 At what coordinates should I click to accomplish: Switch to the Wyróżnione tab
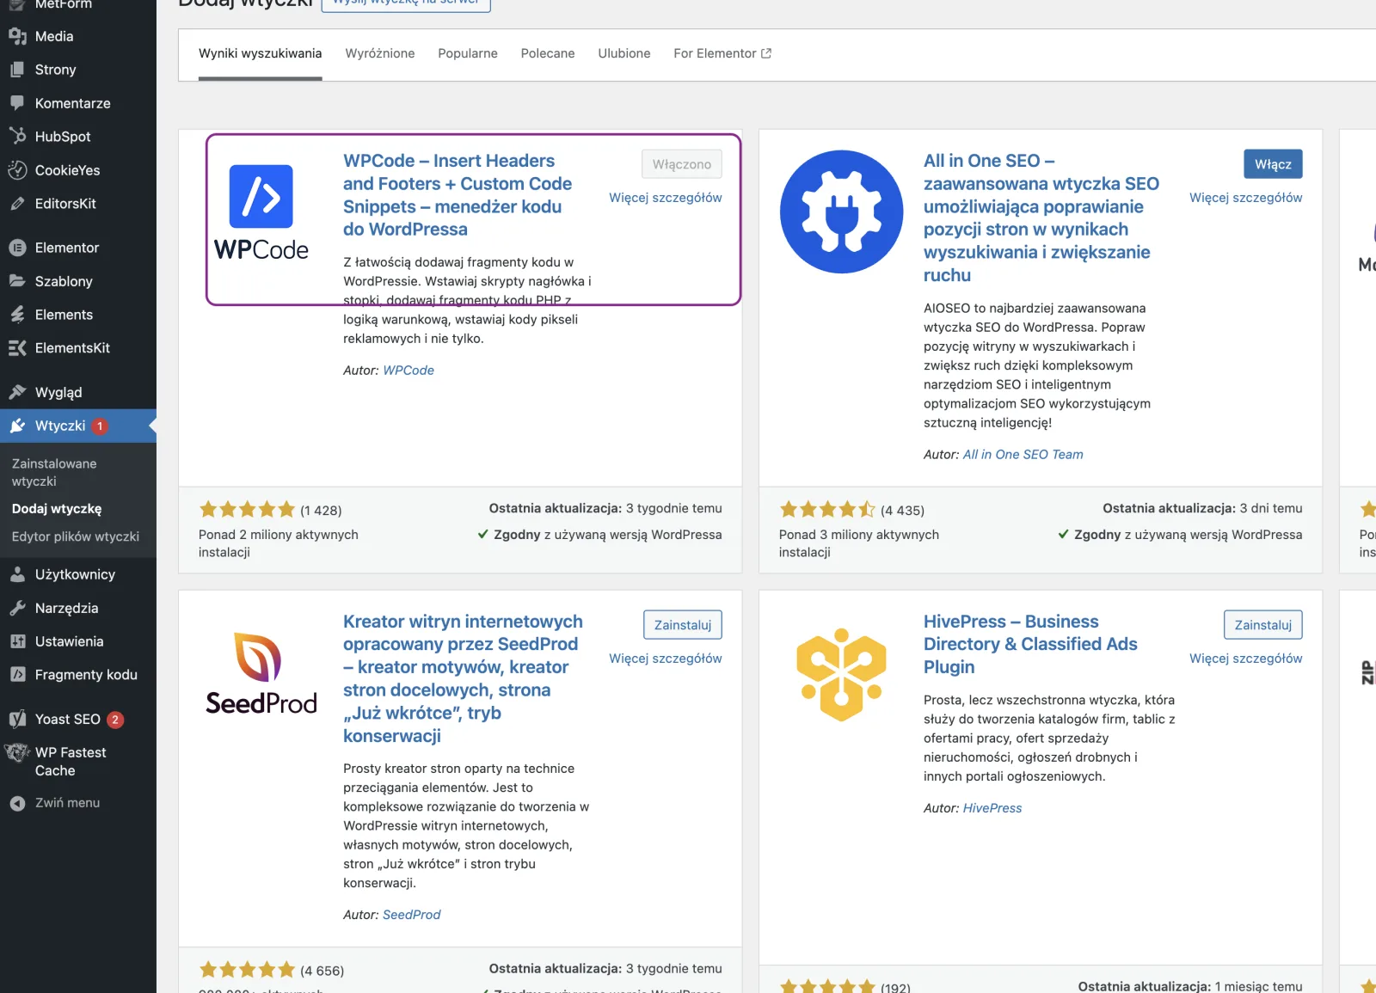click(380, 53)
